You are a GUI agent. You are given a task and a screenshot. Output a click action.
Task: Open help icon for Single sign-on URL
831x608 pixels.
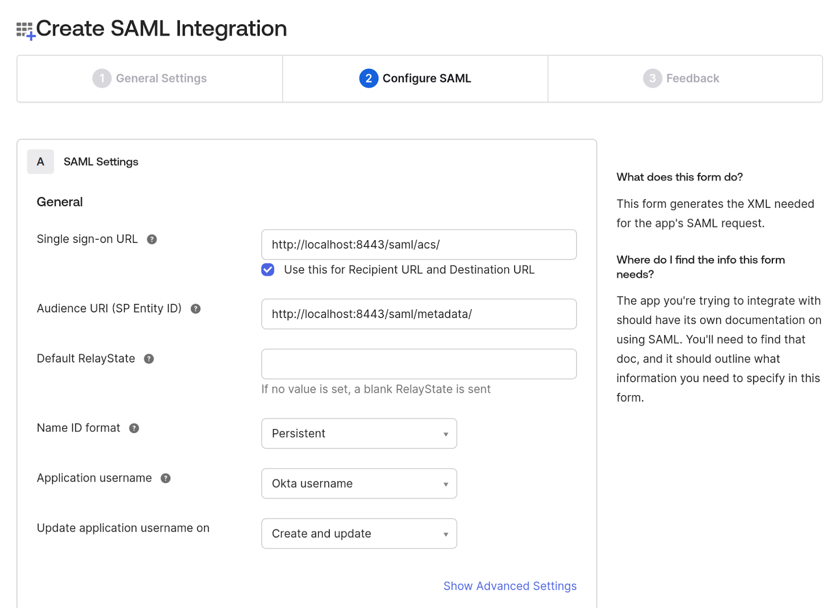(152, 239)
